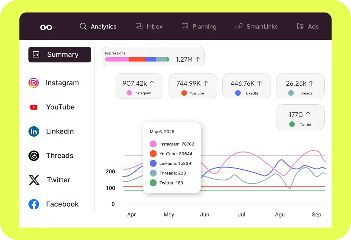
Task: Open the Threads icon in sidebar
Action: (34, 156)
